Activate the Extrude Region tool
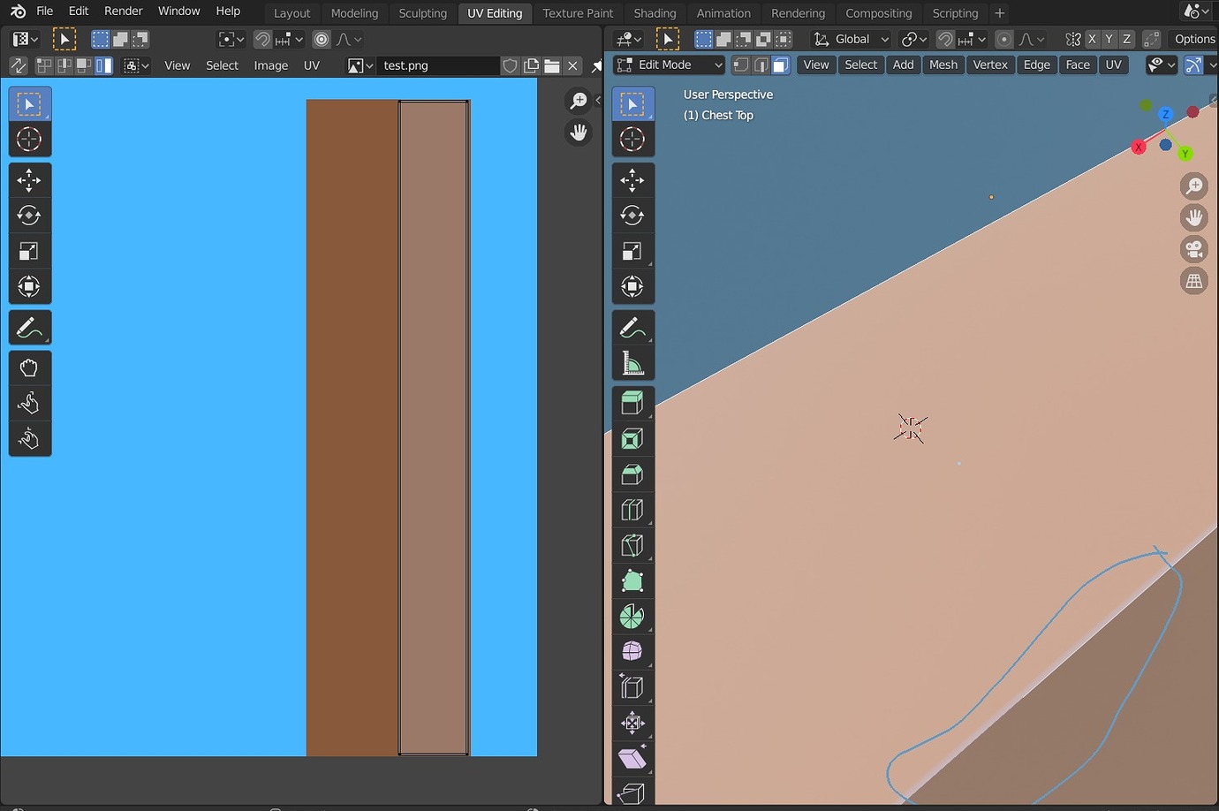The height and width of the screenshot is (811, 1219). point(632,404)
